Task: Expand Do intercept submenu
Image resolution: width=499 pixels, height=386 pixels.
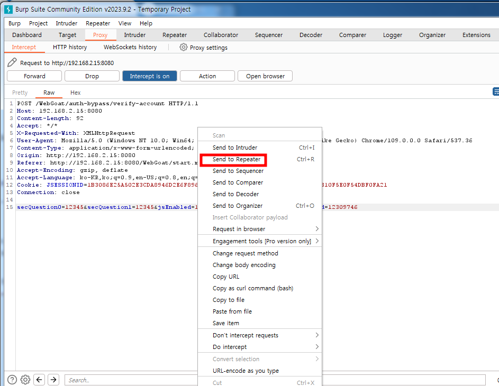Action: point(260,347)
